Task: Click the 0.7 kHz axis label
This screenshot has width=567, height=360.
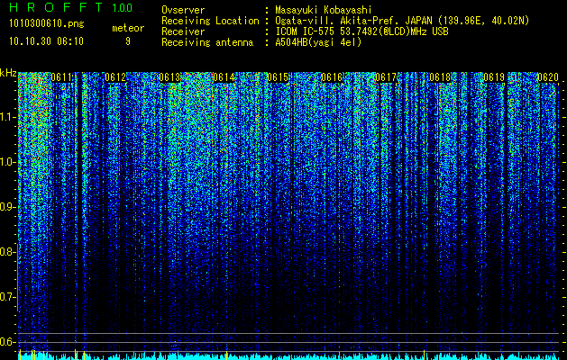Action: pyautogui.click(x=8, y=297)
